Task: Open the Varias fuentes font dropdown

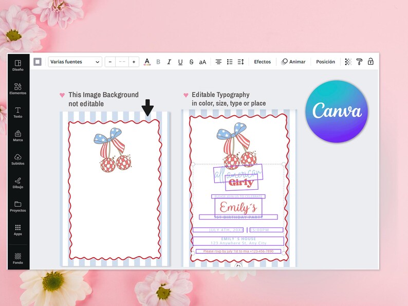Action: 75,62
